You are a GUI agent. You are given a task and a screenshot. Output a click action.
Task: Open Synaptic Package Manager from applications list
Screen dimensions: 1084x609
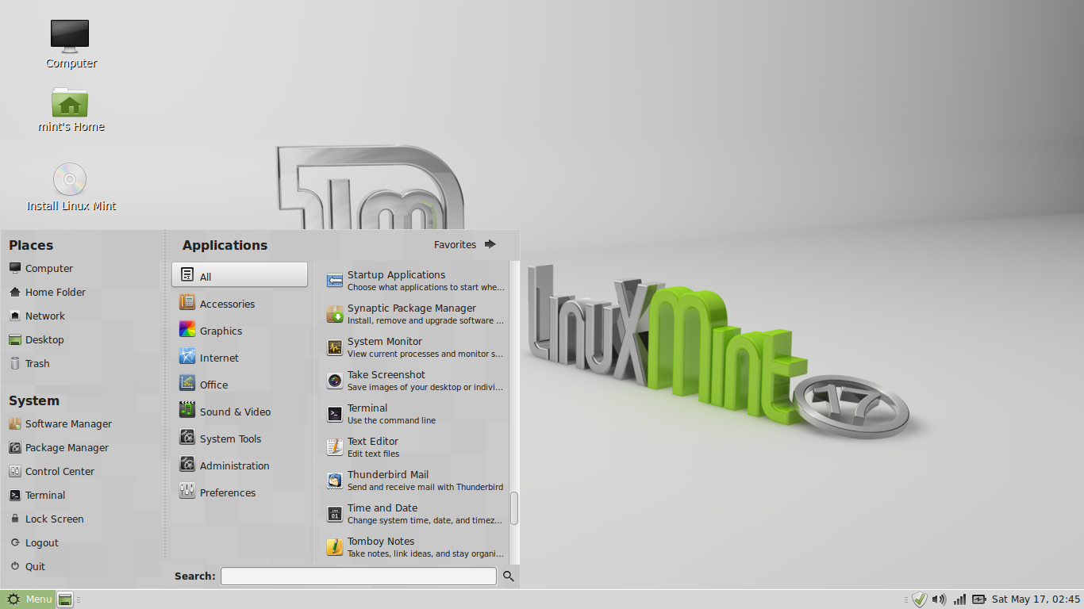(415, 314)
